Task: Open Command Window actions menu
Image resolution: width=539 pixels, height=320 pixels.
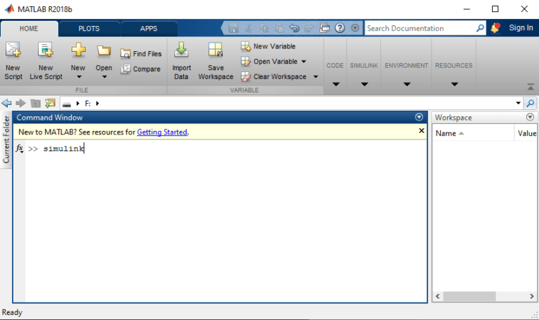Action: 419,118
